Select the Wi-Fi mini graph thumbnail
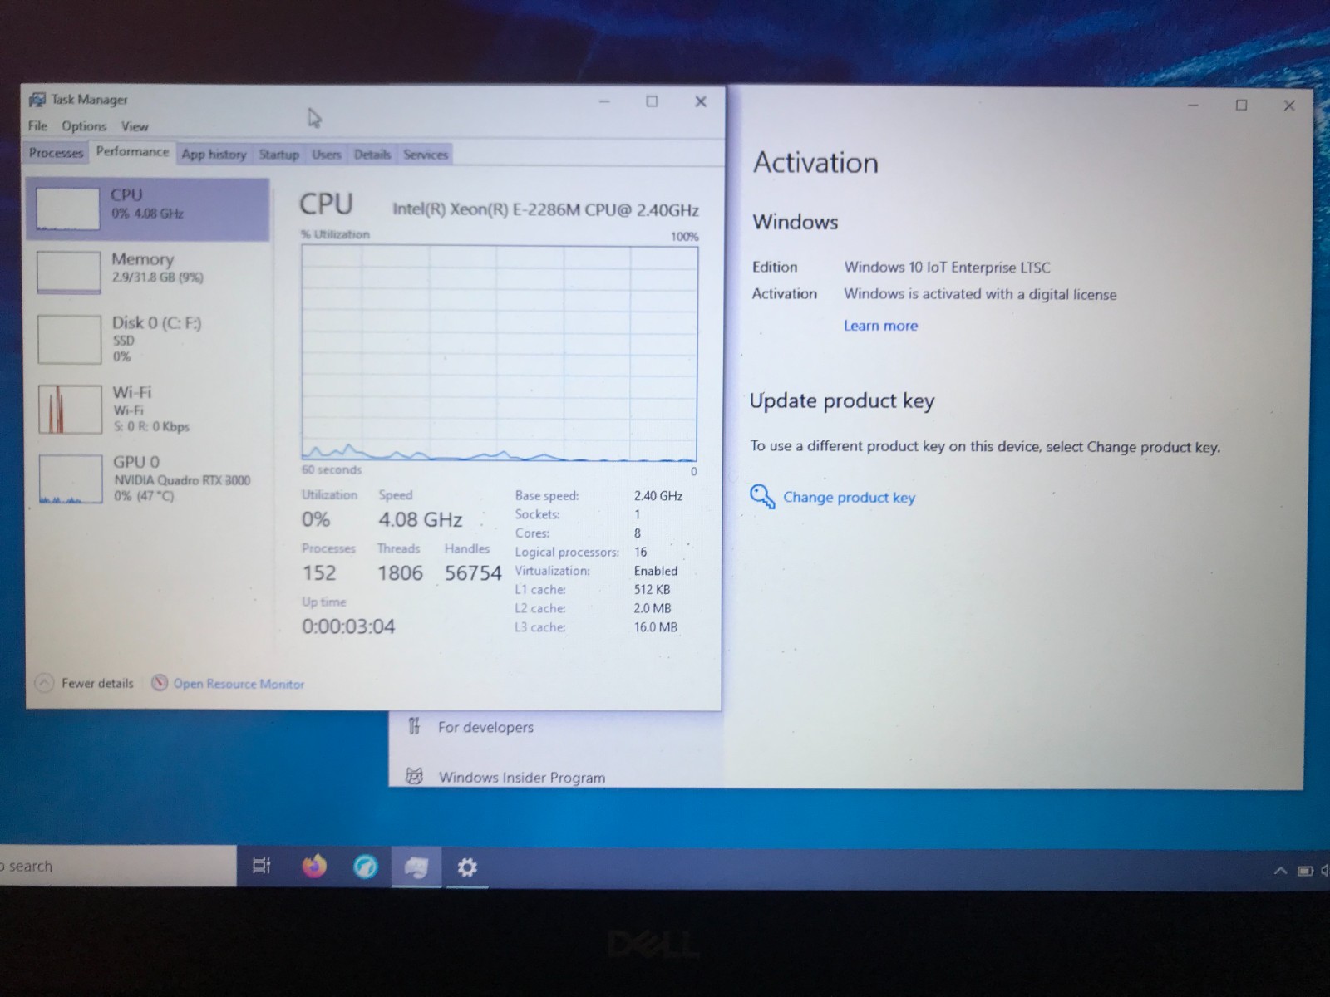The width and height of the screenshot is (1330, 997). point(70,409)
